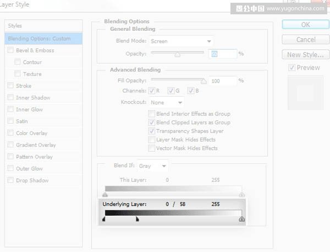Image resolution: width=330 pixels, height=252 pixels.
Task: Enable the Stroke checkbox
Action: point(10,85)
